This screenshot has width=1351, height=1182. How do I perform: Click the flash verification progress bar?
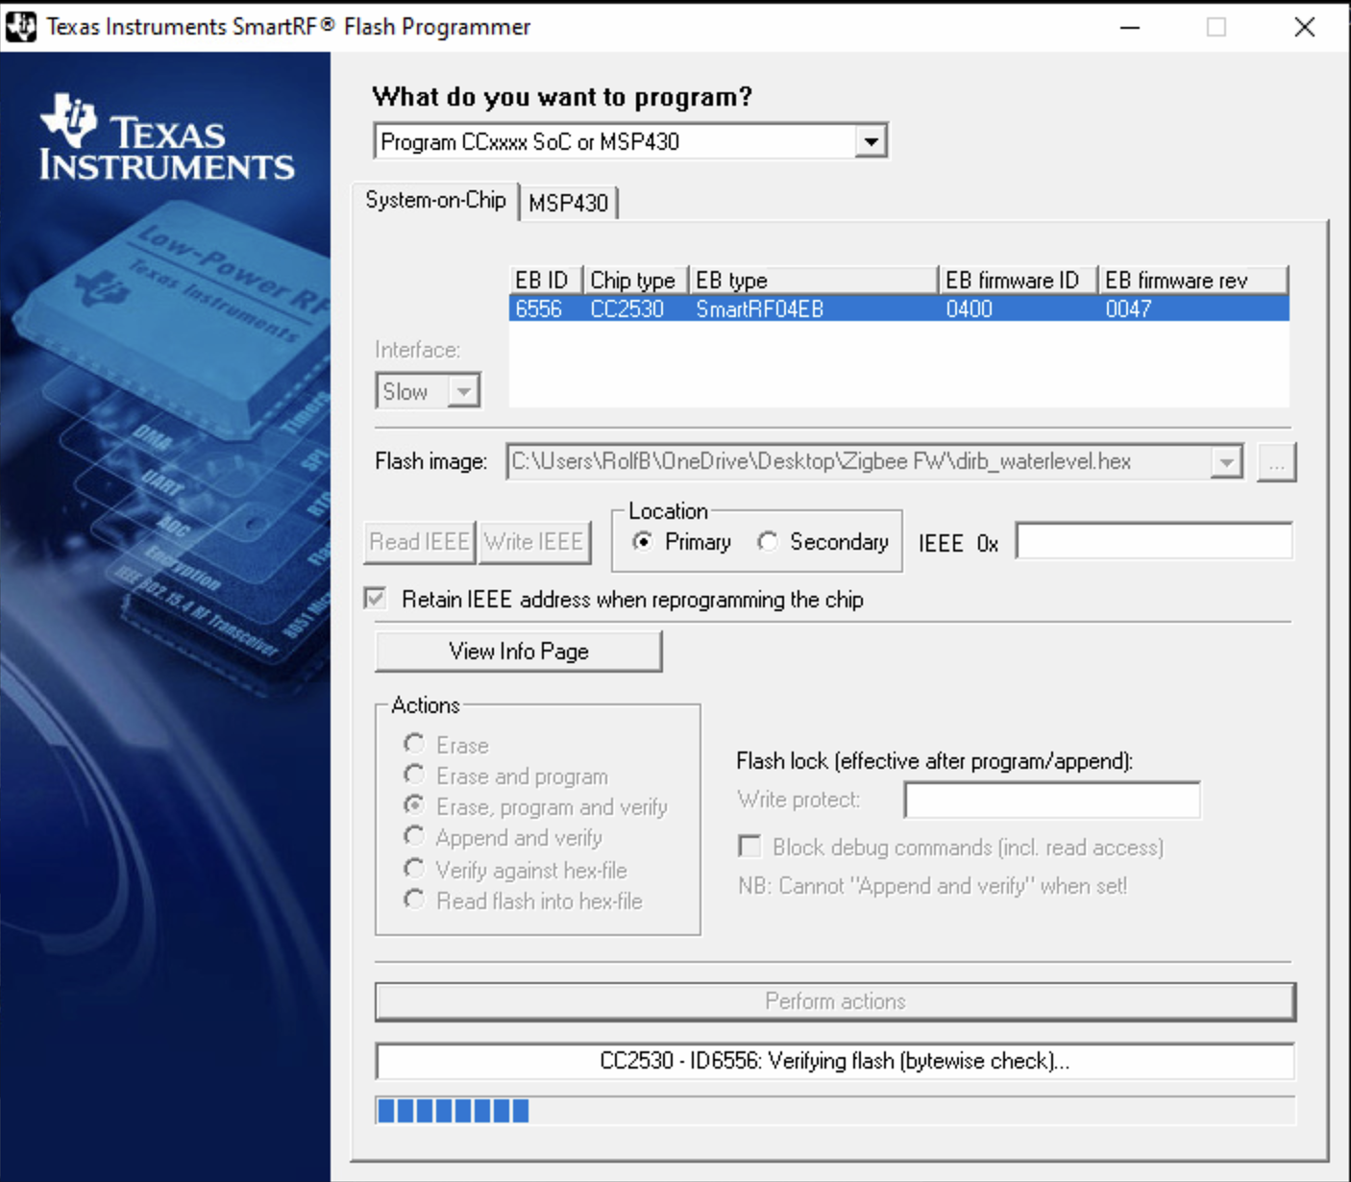834,1111
